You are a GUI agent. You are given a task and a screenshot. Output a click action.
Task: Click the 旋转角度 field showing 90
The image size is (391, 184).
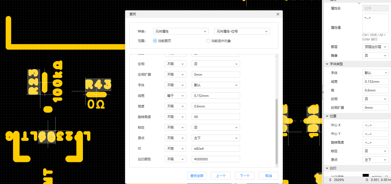216,117
